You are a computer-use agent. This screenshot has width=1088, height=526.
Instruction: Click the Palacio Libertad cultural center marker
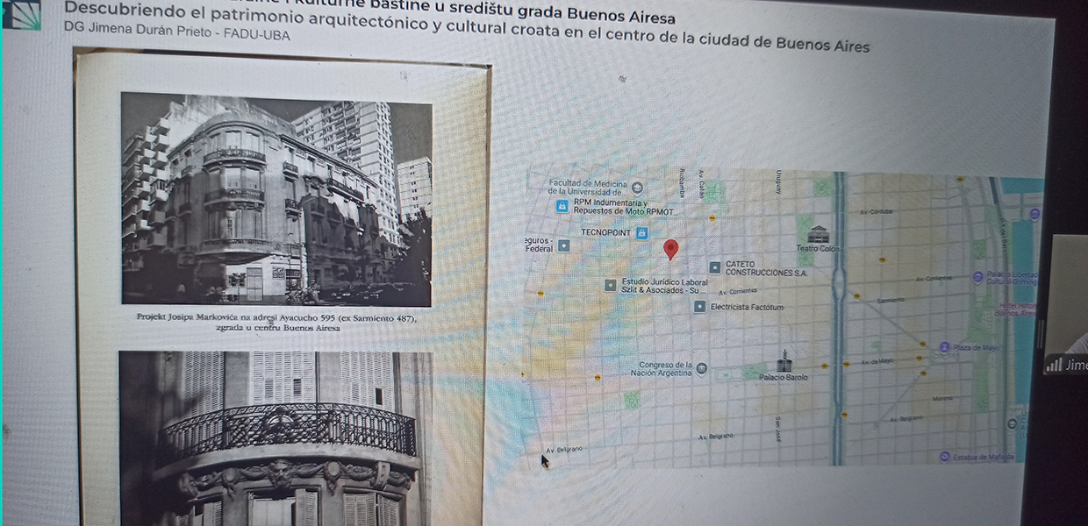978,278
